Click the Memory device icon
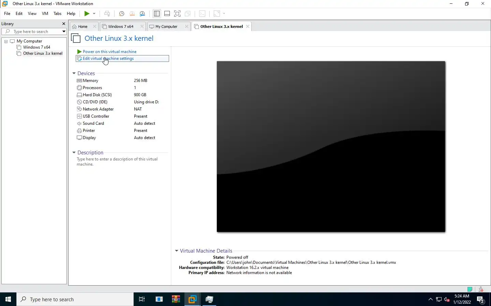 [79, 81]
